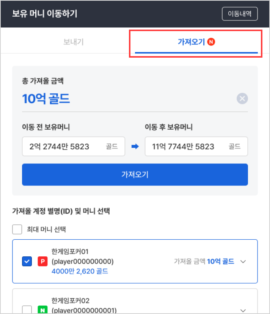Open the 이동내역 history
The image size is (270, 314).
tap(240, 14)
